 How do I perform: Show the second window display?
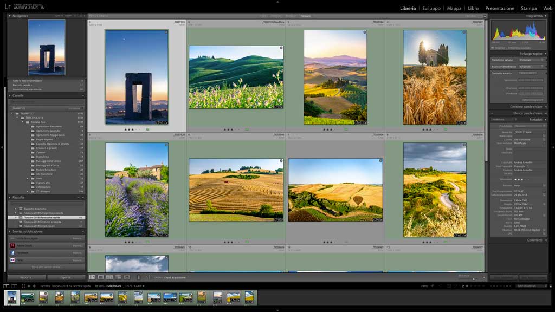click(x=14, y=286)
